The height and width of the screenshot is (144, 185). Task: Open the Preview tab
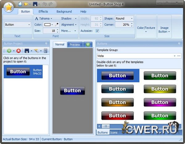75,45
